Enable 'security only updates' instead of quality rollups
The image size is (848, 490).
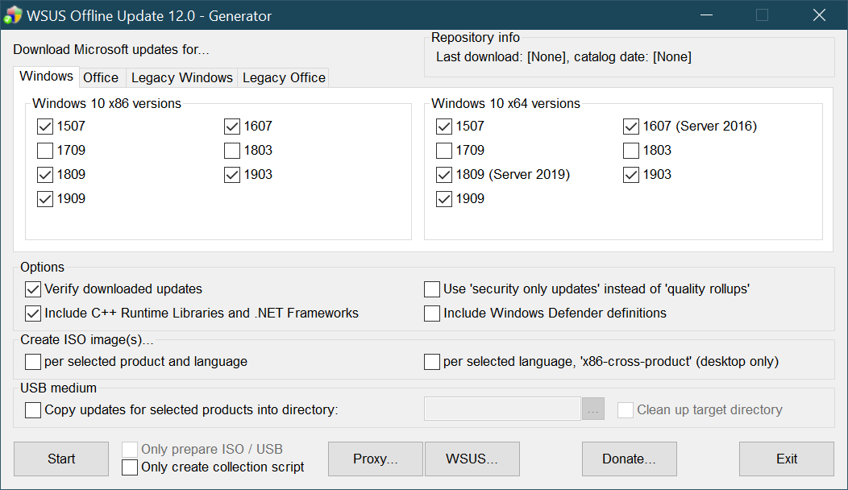point(432,289)
